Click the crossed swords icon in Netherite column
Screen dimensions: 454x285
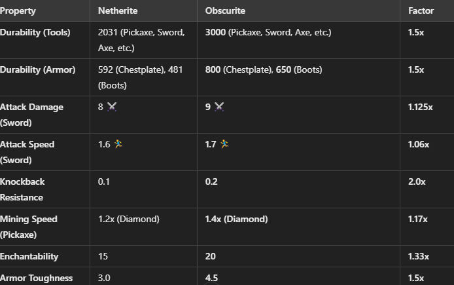pos(111,107)
